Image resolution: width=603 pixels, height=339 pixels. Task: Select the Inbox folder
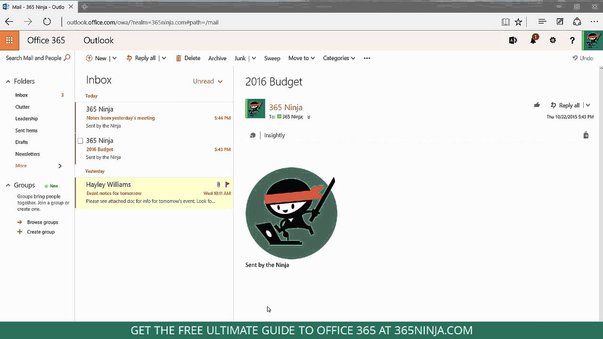pyautogui.click(x=21, y=95)
